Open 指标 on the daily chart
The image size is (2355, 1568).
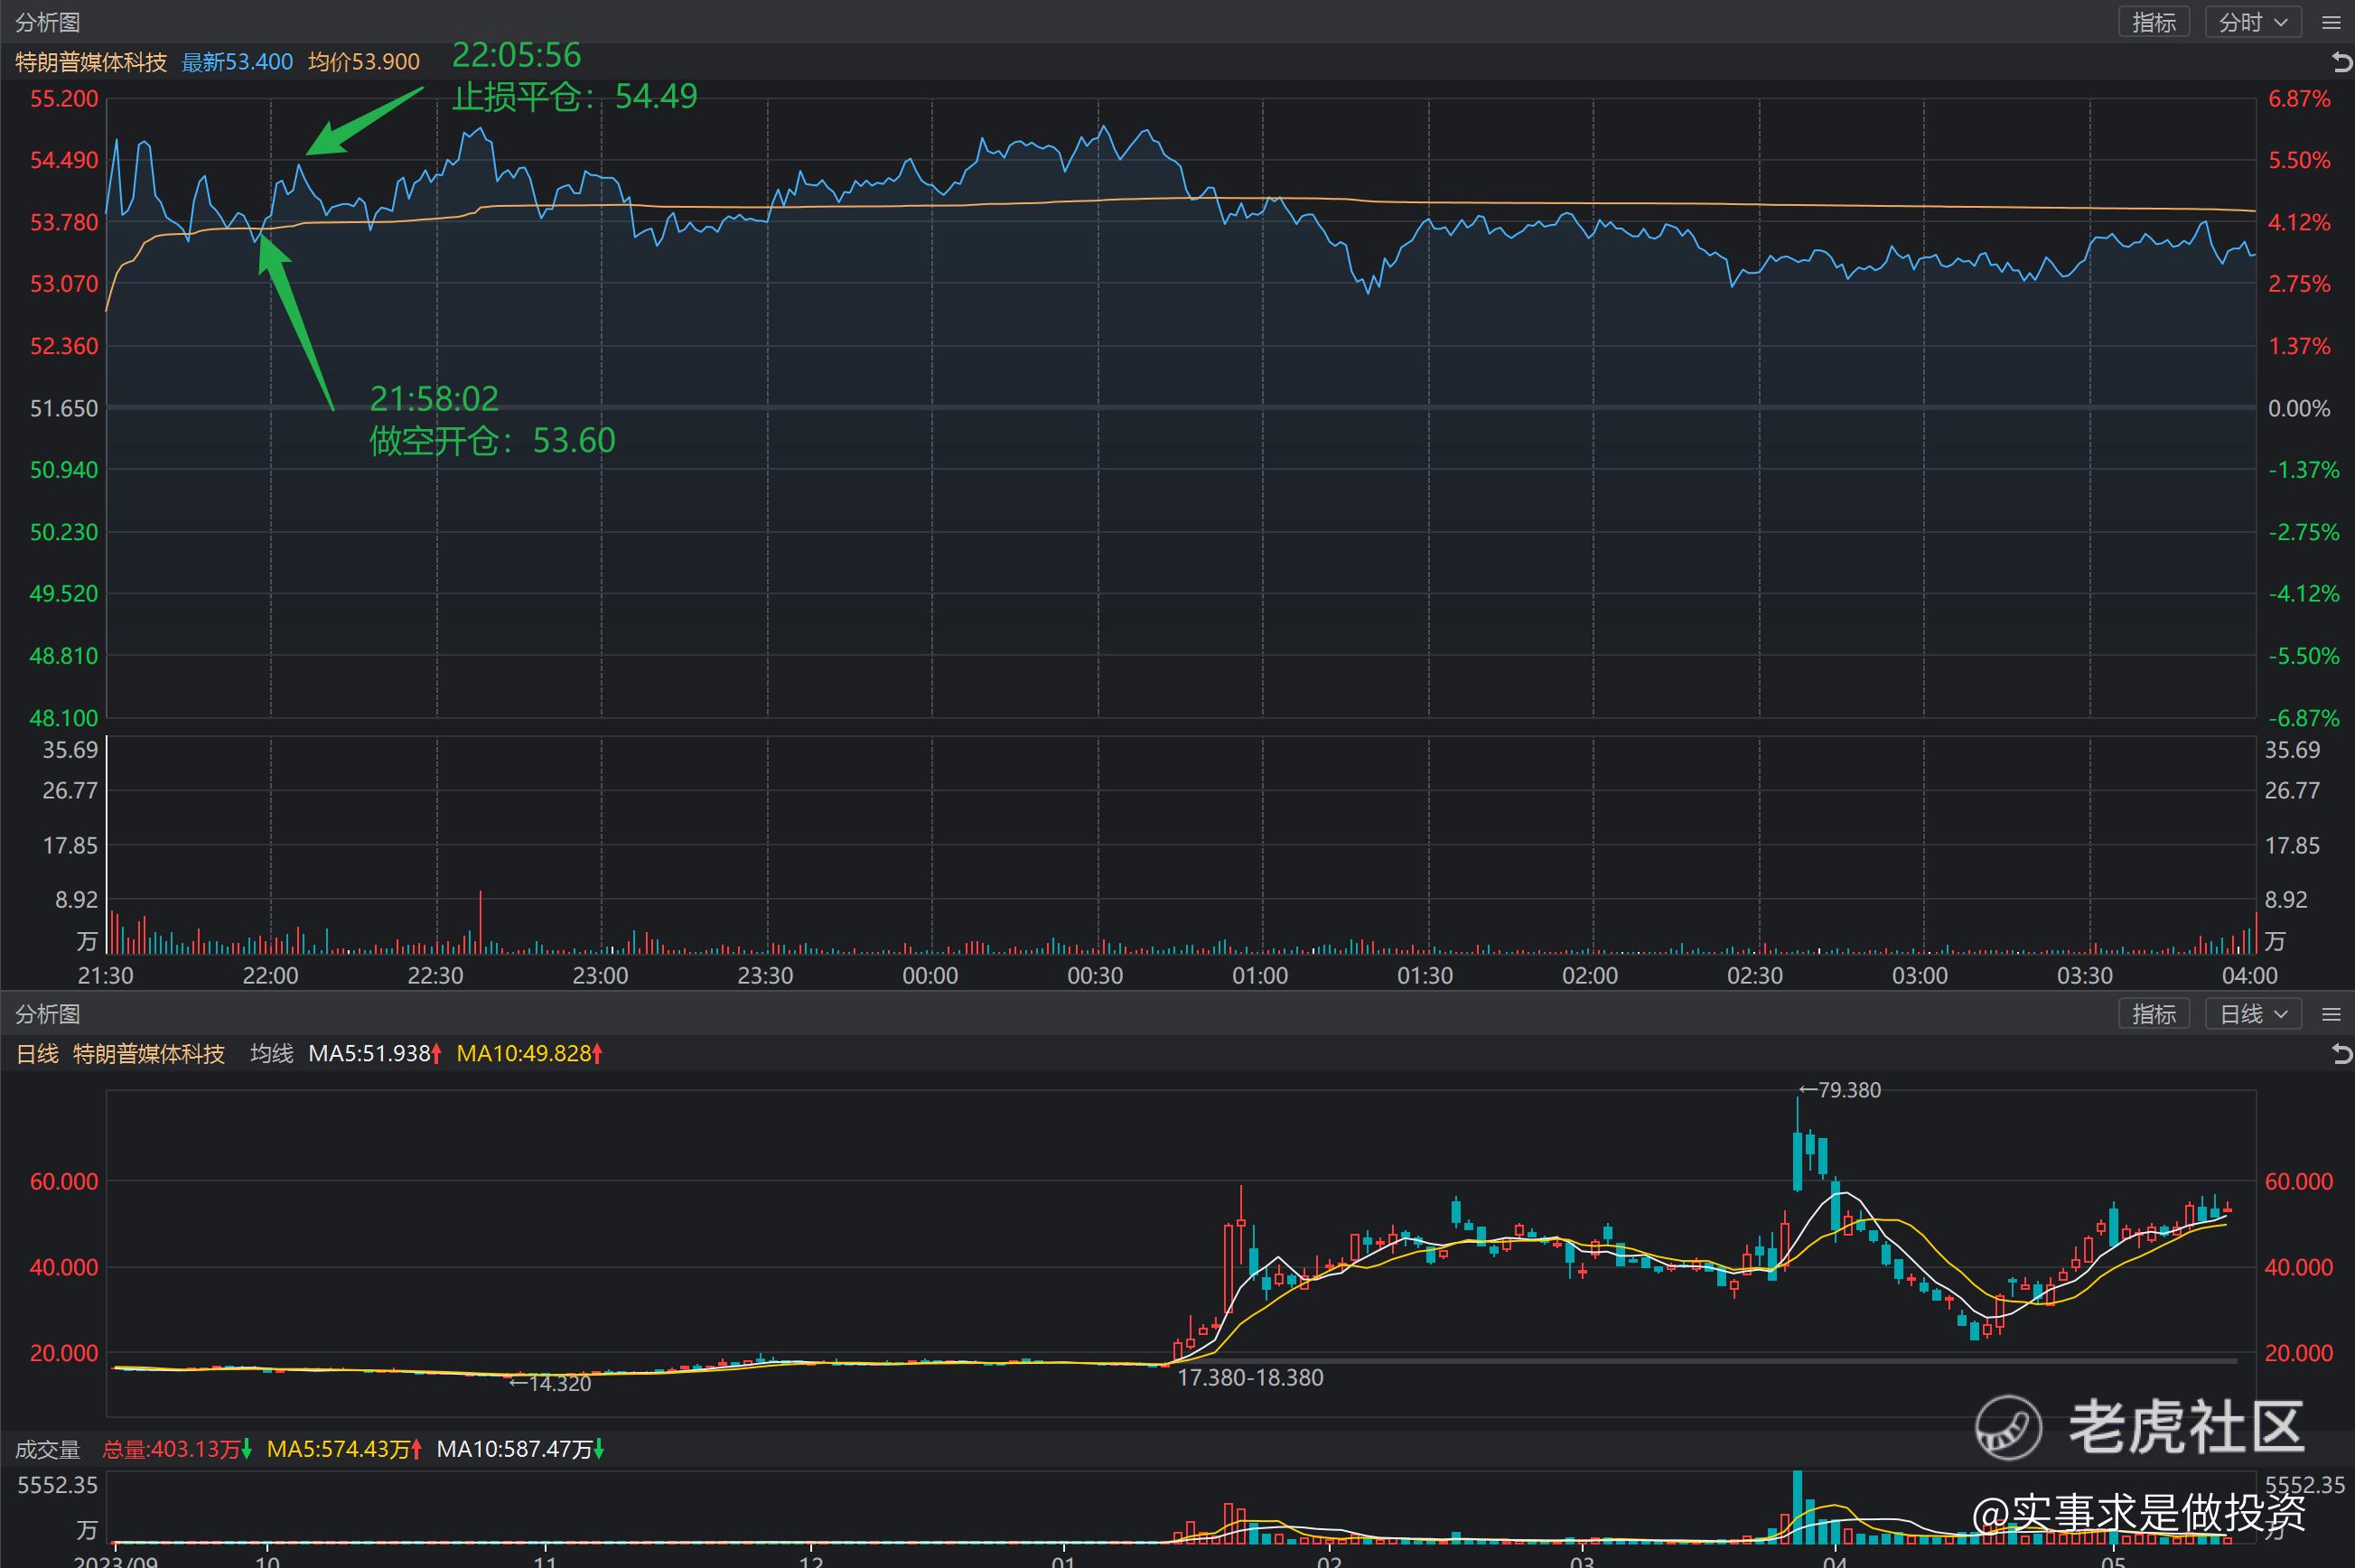pos(2154,1014)
